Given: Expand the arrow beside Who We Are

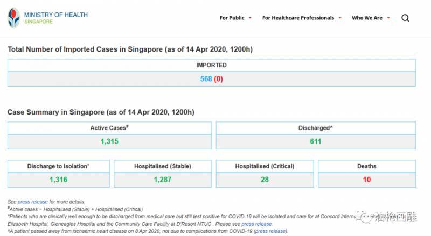Looking at the screenshot, I should tap(388, 18).
